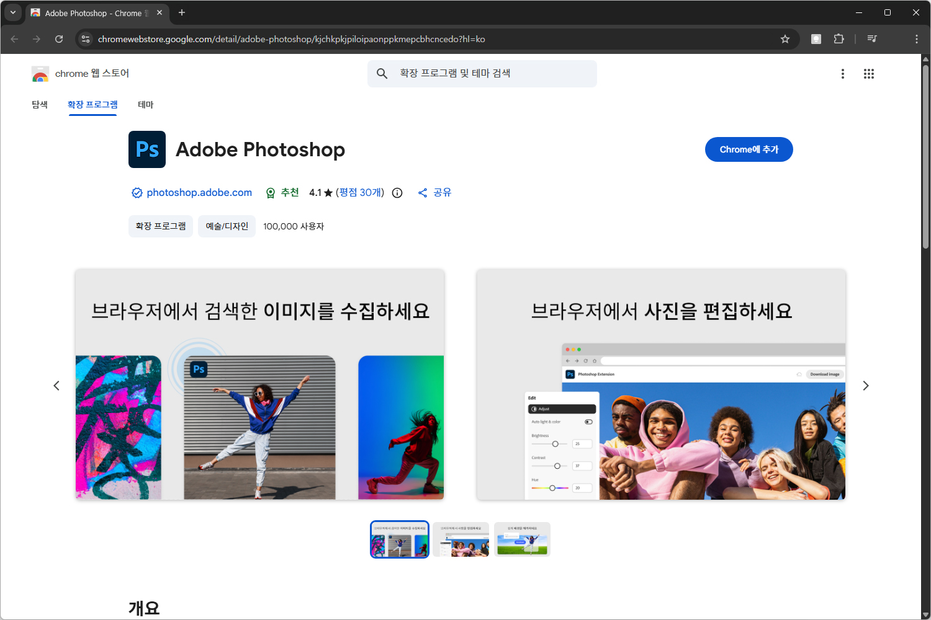Open the 평점 30개 ratings link

(360, 193)
